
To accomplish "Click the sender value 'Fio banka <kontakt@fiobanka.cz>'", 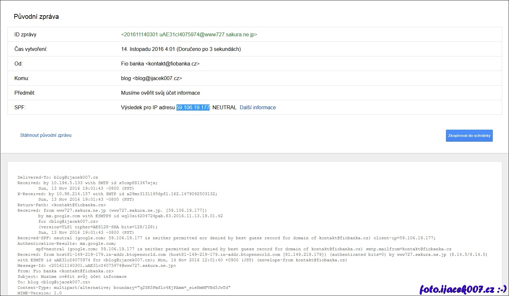I will [160, 64].
